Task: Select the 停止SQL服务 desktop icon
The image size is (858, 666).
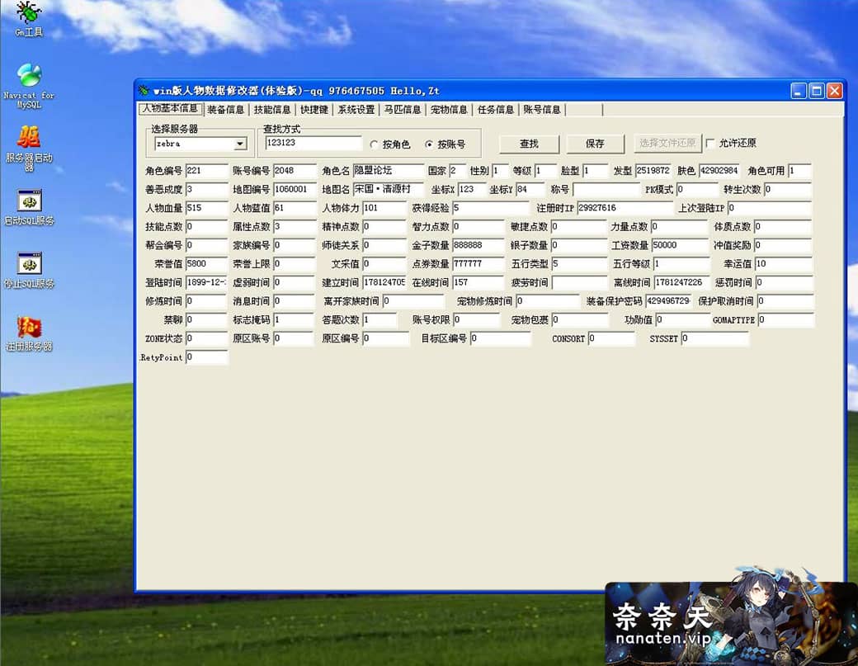Action: pyautogui.click(x=29, y=271)
